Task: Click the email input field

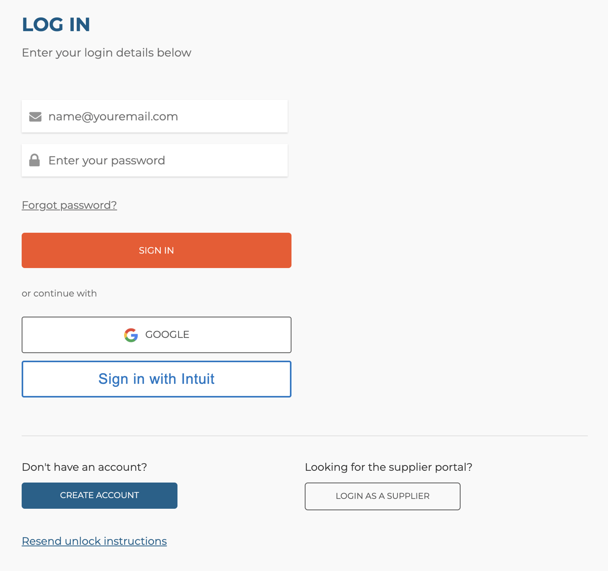Action: point(155,116)
